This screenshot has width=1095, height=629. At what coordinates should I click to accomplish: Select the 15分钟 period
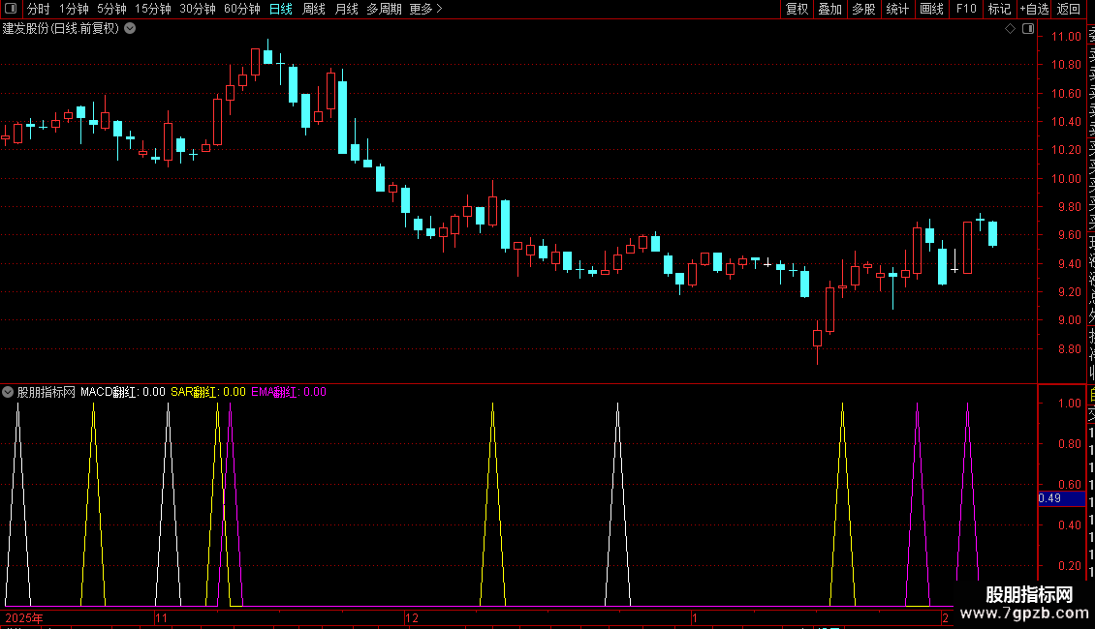153,9
